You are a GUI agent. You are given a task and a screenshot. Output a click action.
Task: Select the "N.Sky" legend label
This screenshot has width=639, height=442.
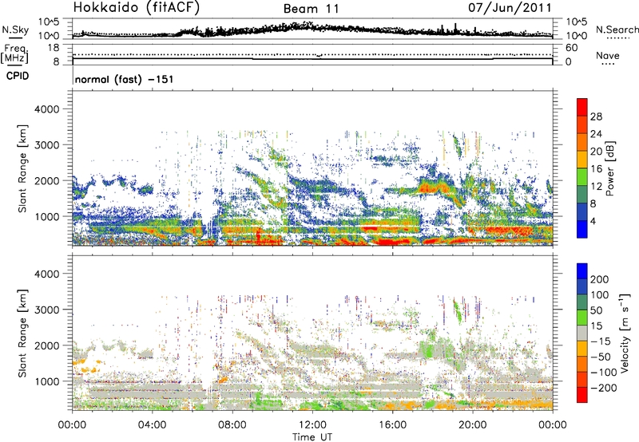click(x=15, y=30)
